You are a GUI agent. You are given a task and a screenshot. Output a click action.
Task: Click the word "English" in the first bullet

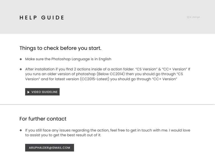(x=104, y=59)
